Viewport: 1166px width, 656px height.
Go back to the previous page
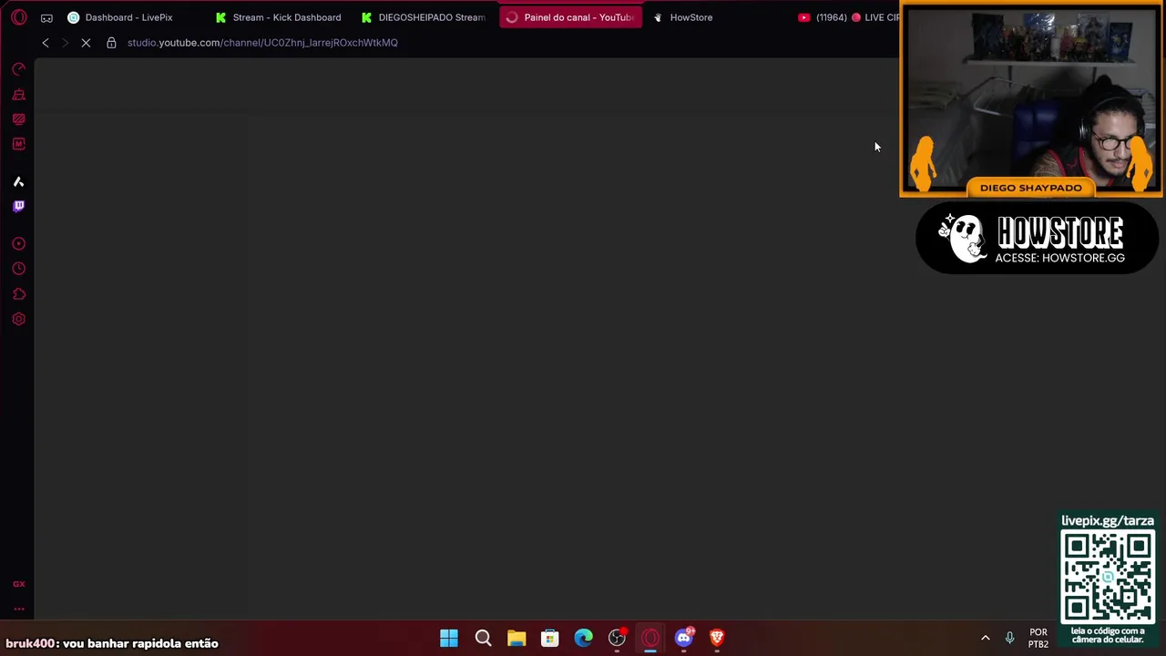click(x=46, y=43)
